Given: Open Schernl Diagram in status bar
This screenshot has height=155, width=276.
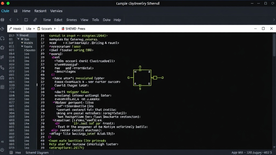Looking at the screenshot, I should coord(37,153).
